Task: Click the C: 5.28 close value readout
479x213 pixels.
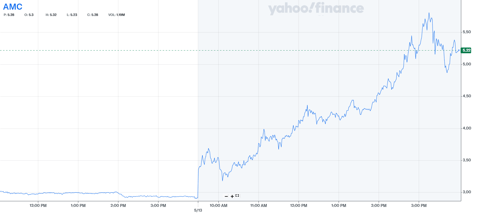Action: click(x=93, y=15)
